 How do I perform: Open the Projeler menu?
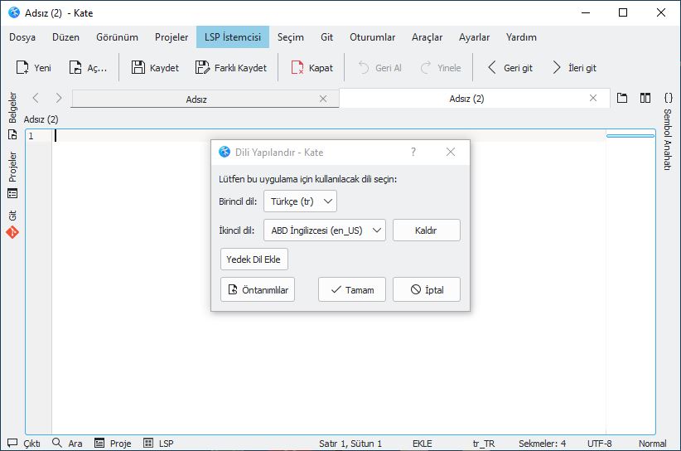pos(171,37)
